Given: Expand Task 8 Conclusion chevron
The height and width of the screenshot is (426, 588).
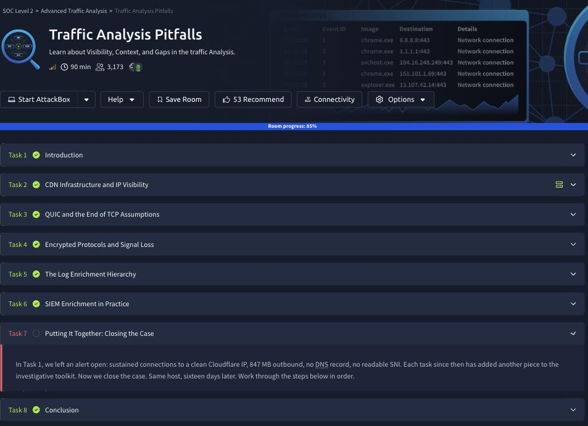Looking at the screenshot, I should 573,410.
